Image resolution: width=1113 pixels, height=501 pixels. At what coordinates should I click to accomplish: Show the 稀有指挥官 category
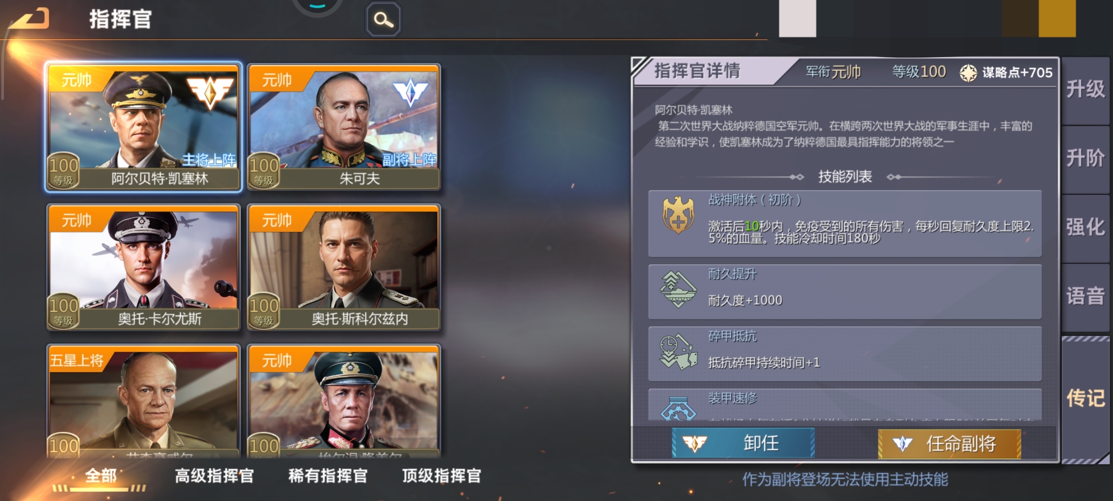[328, 476]
